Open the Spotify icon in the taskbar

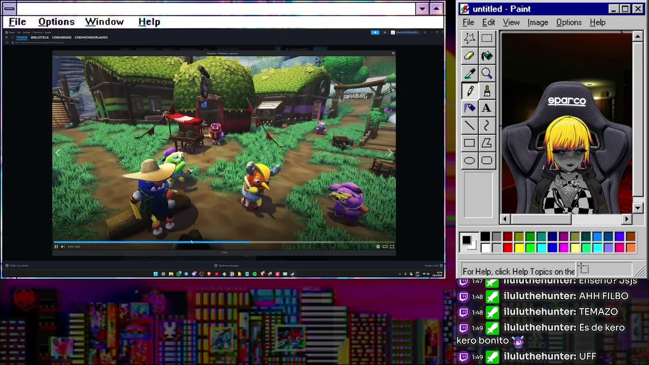[255, 274]
